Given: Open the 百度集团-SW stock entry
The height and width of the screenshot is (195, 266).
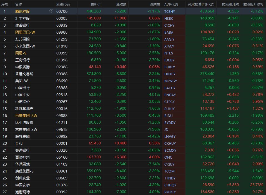Looking at the screenshot, I should (x=26, y=116).
